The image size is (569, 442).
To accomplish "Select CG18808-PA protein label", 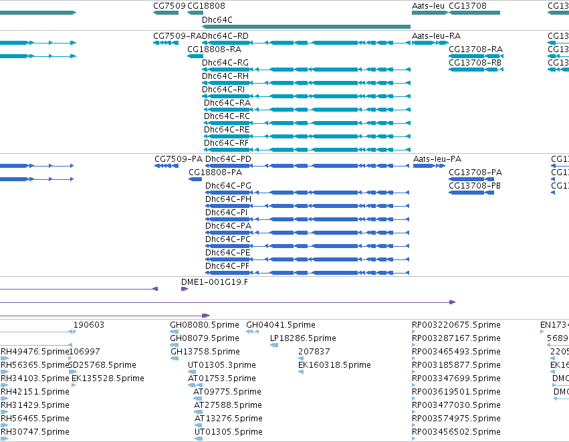I will 215,173.
